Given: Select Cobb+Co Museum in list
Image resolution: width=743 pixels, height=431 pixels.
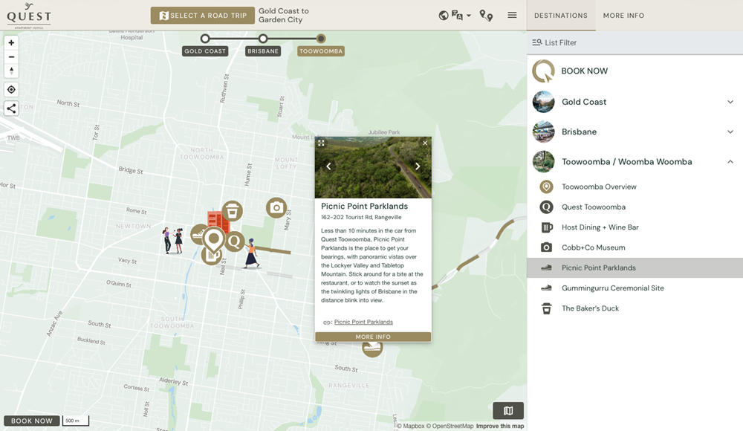Looking at the screenshot, I should pos(635,247).
